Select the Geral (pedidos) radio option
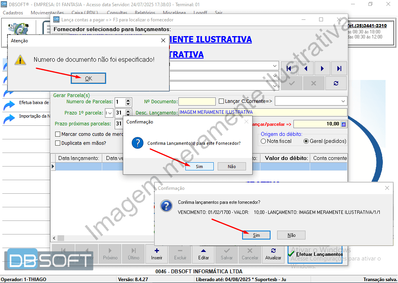The image size is (398, 283). [306, 141]
